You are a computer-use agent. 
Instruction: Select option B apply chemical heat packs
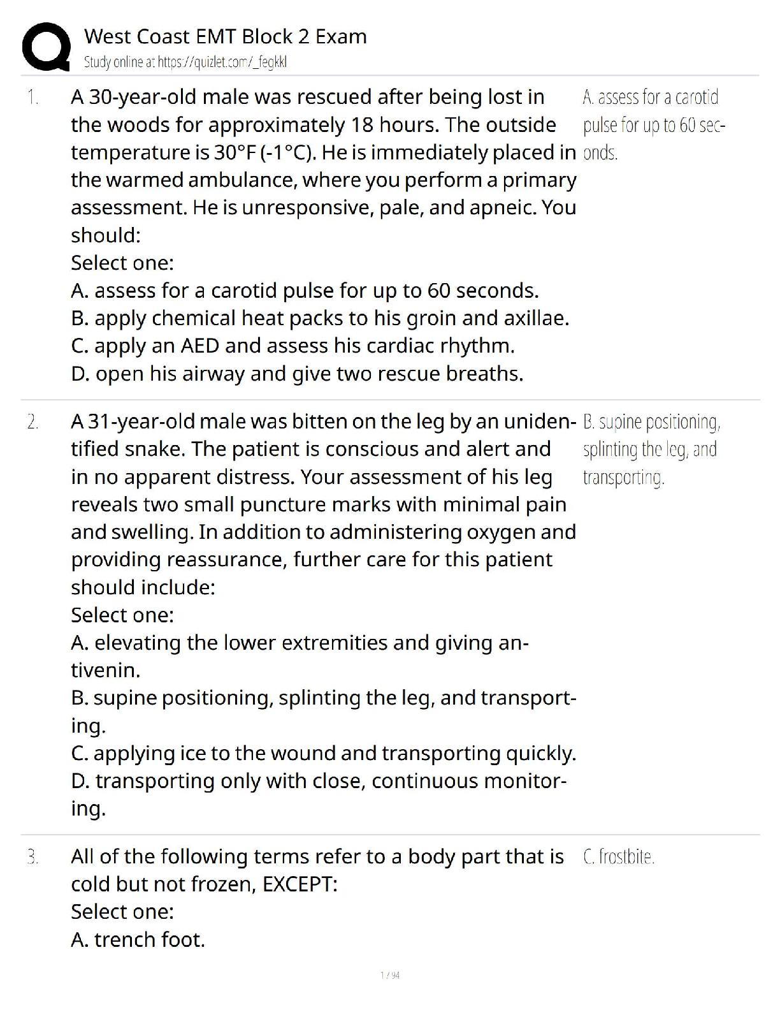(x=320, y=318)
